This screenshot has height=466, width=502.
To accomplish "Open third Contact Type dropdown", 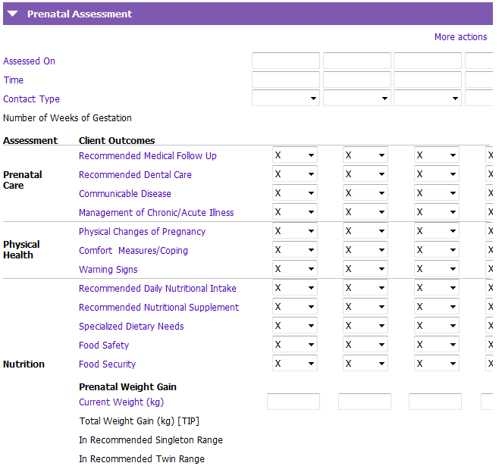I will tap(428, 99).
